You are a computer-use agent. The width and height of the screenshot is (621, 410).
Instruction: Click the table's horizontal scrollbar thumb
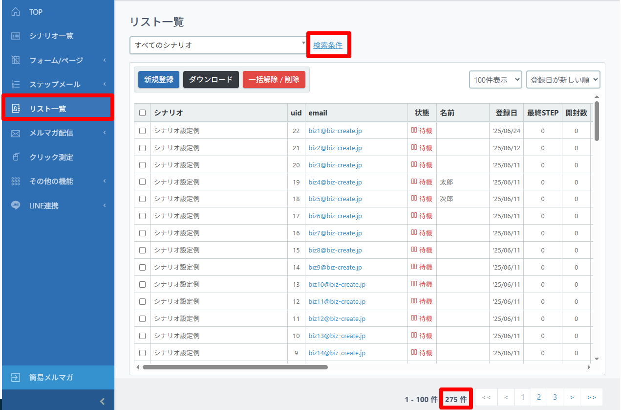(x=235, y=367)
